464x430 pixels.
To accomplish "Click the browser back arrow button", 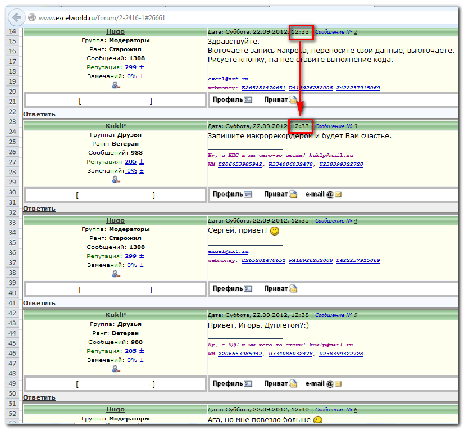I will 16,17.
